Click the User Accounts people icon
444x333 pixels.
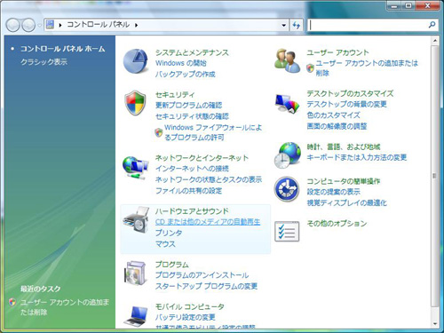pos(287,61)
